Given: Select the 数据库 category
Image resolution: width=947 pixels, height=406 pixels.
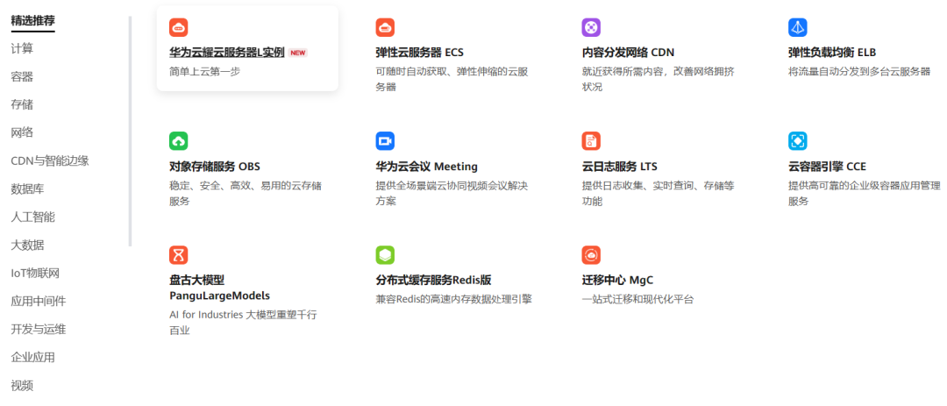Looking at the screenshot, I should (28, 189).
